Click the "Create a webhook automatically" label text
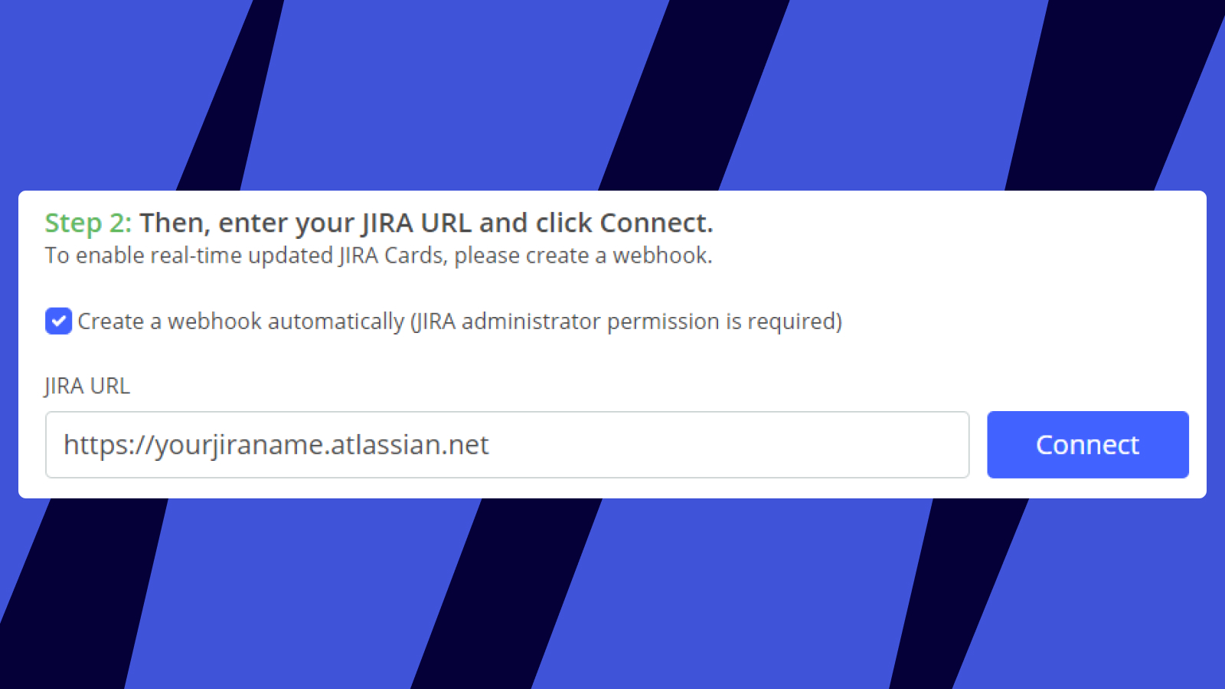 (241, 322)
